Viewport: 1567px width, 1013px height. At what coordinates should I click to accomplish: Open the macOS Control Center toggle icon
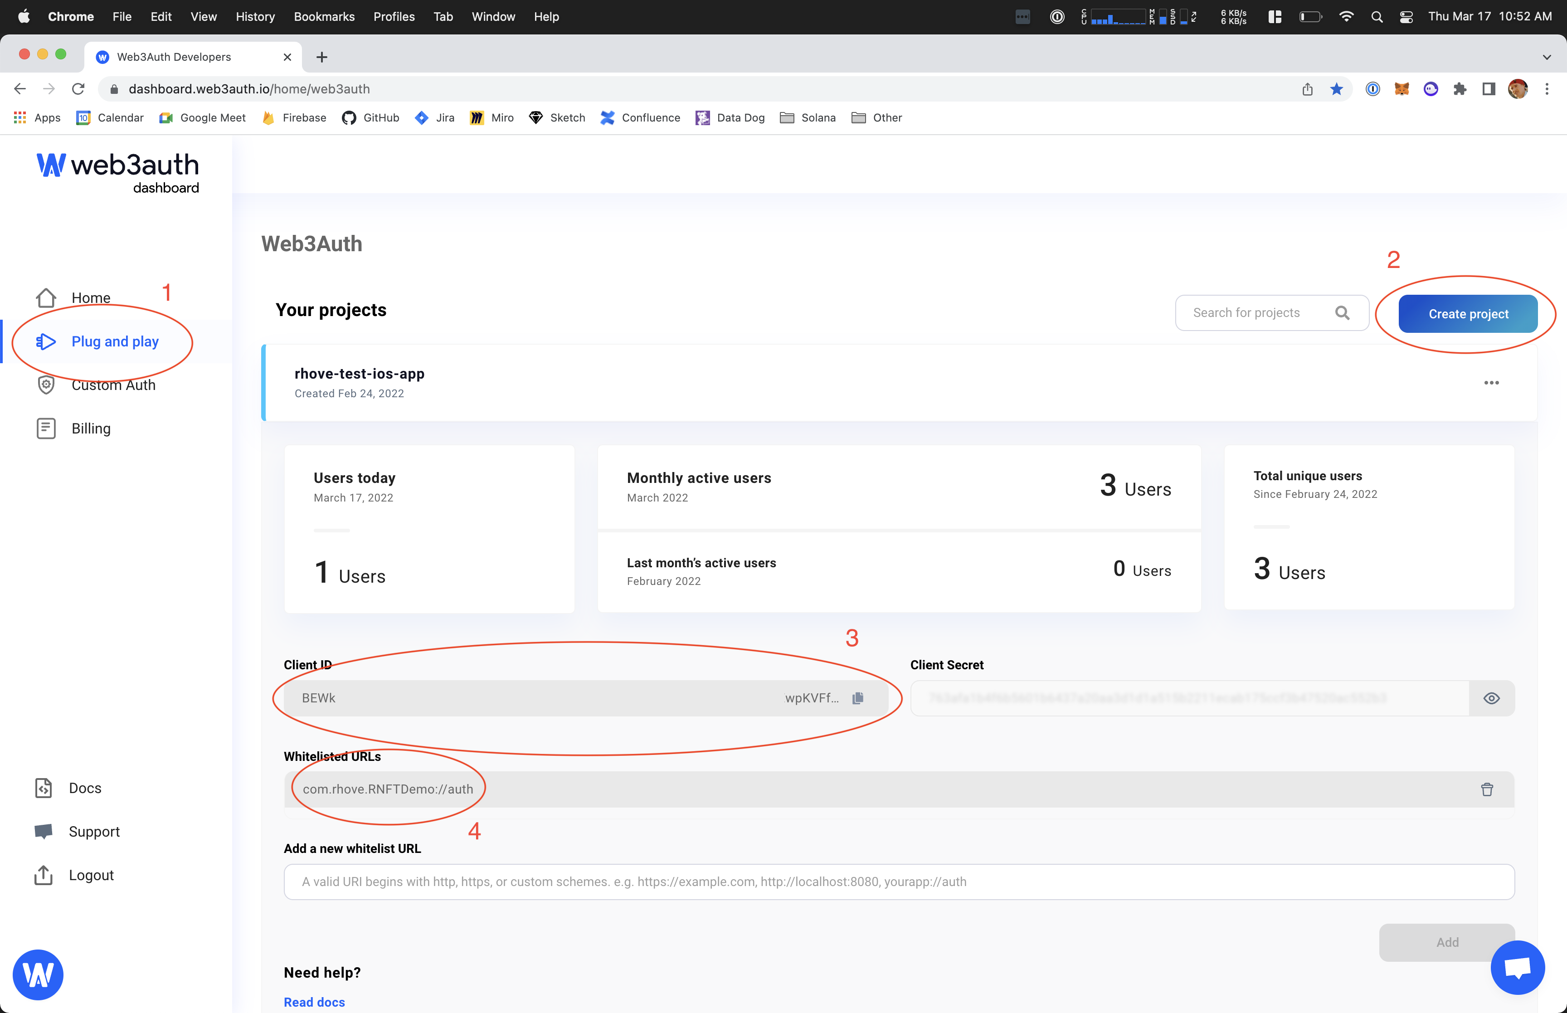1406,16
